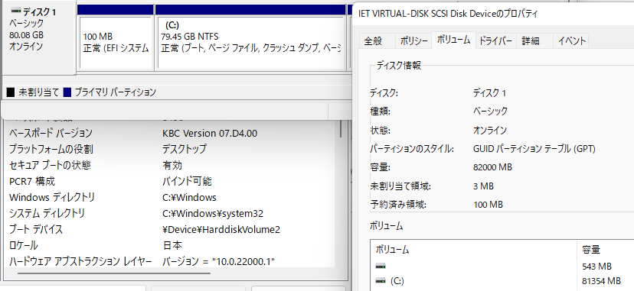
Task: Click the black 未割り当て legend swatch
Action: click(11, 92)
